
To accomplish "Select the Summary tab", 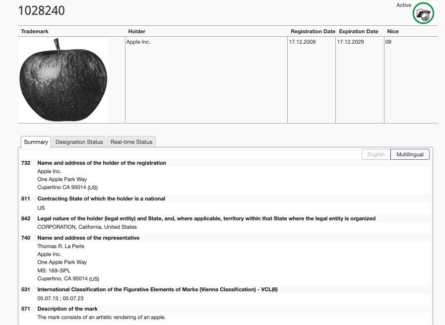I will click(x=35, y=142).
